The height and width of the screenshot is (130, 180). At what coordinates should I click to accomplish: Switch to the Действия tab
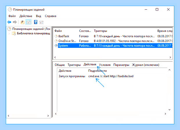(x=90, y=64)
